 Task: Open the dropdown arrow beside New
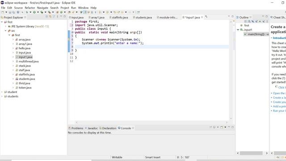(x=6, y=12)
